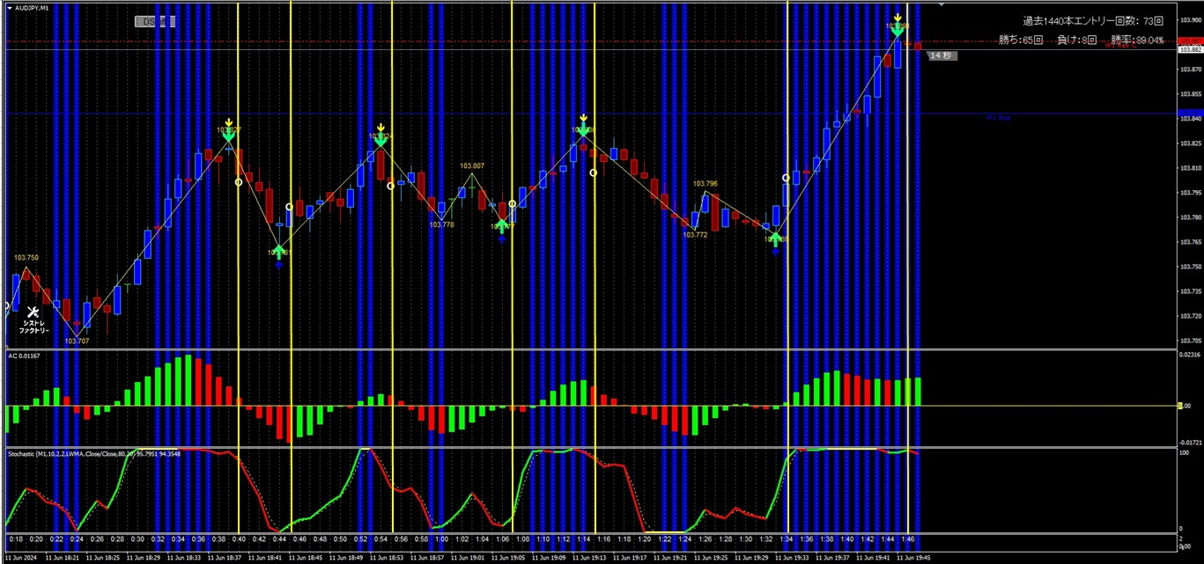Click the シストレファクトリー tools icon
Viewport: 1204px width, 564px height.
click(33, 310)
